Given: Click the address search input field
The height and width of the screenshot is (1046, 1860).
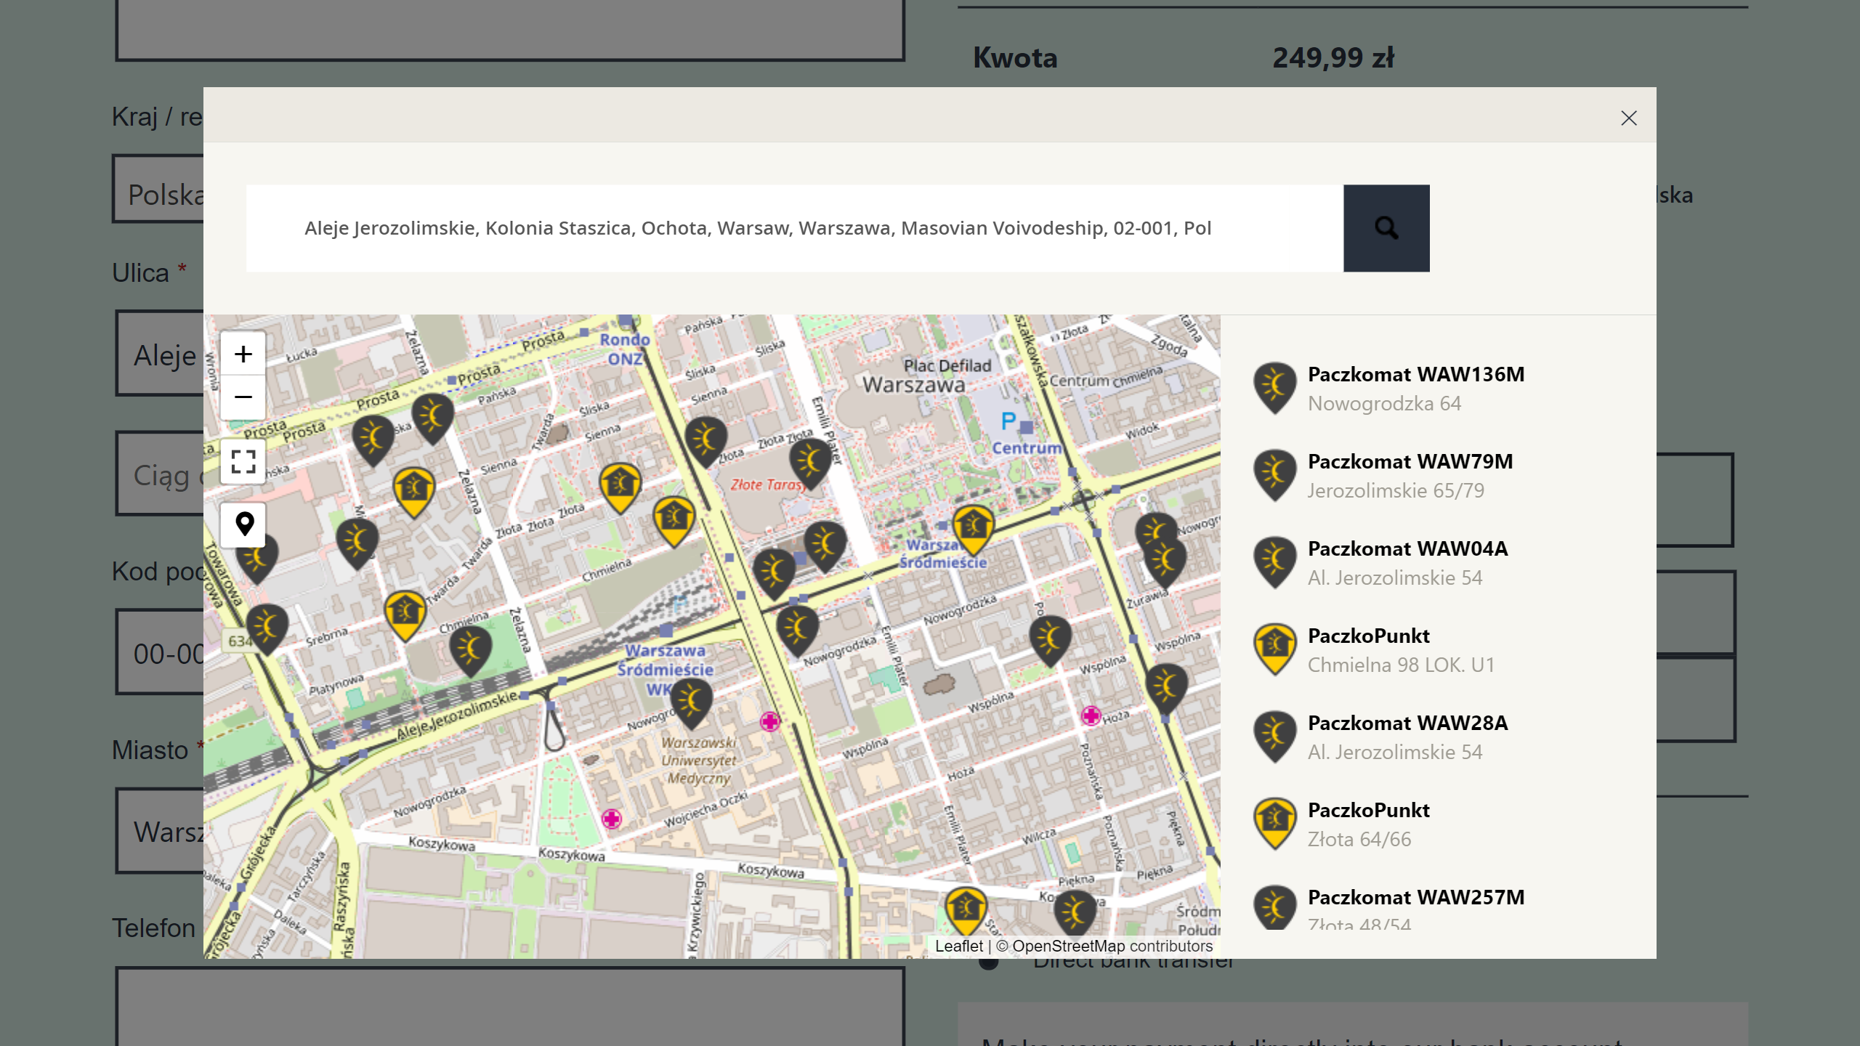Looking at the screenshot, I should tap(795, 228).
